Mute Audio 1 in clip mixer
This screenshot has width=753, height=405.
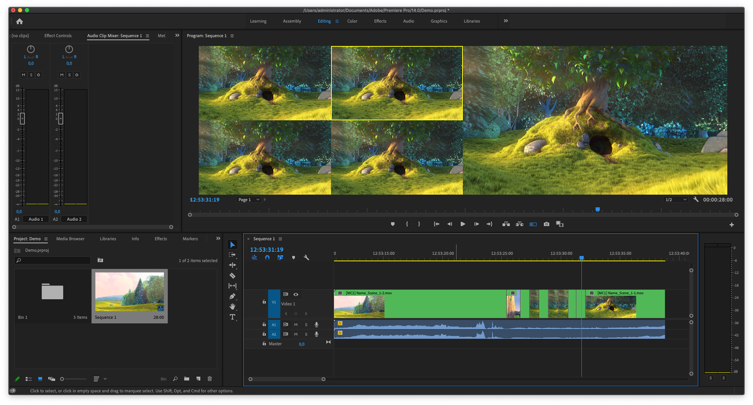click(24, 75)
